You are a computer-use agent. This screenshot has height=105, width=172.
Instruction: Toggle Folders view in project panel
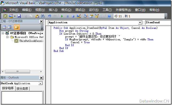17,27
